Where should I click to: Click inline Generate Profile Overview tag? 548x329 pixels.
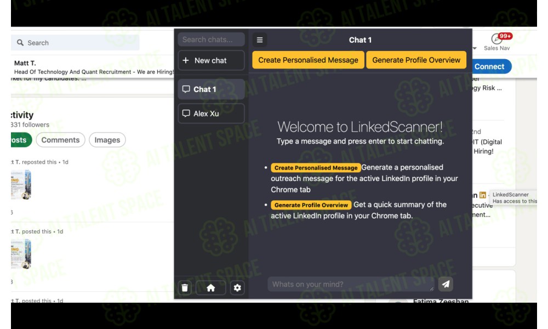click(x=311, y=205)
